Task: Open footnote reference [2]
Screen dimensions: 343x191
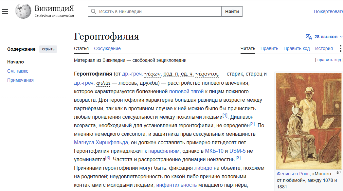Action: click(x=252, y=124)
